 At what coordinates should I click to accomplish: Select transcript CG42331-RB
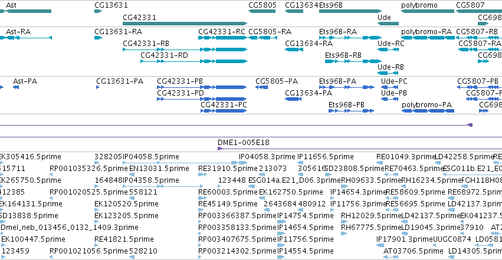[x=185, y=50]
